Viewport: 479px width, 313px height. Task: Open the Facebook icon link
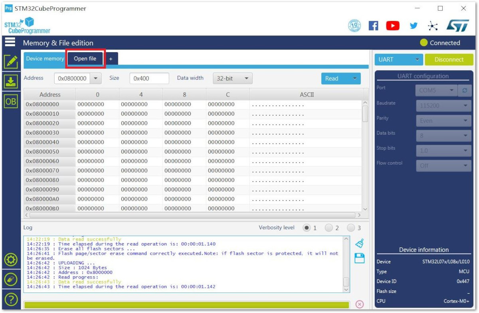pos(373,26)
